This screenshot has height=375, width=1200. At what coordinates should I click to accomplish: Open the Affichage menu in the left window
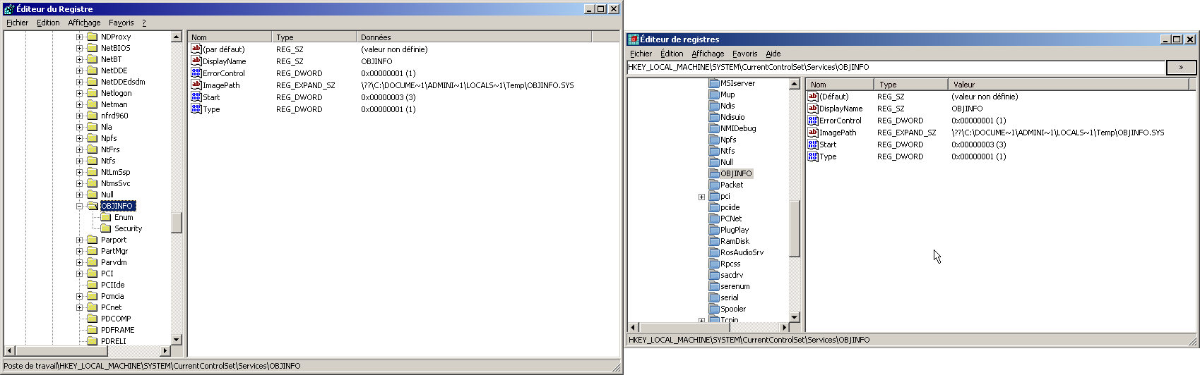pyautogui.click(x=84, y=23)
